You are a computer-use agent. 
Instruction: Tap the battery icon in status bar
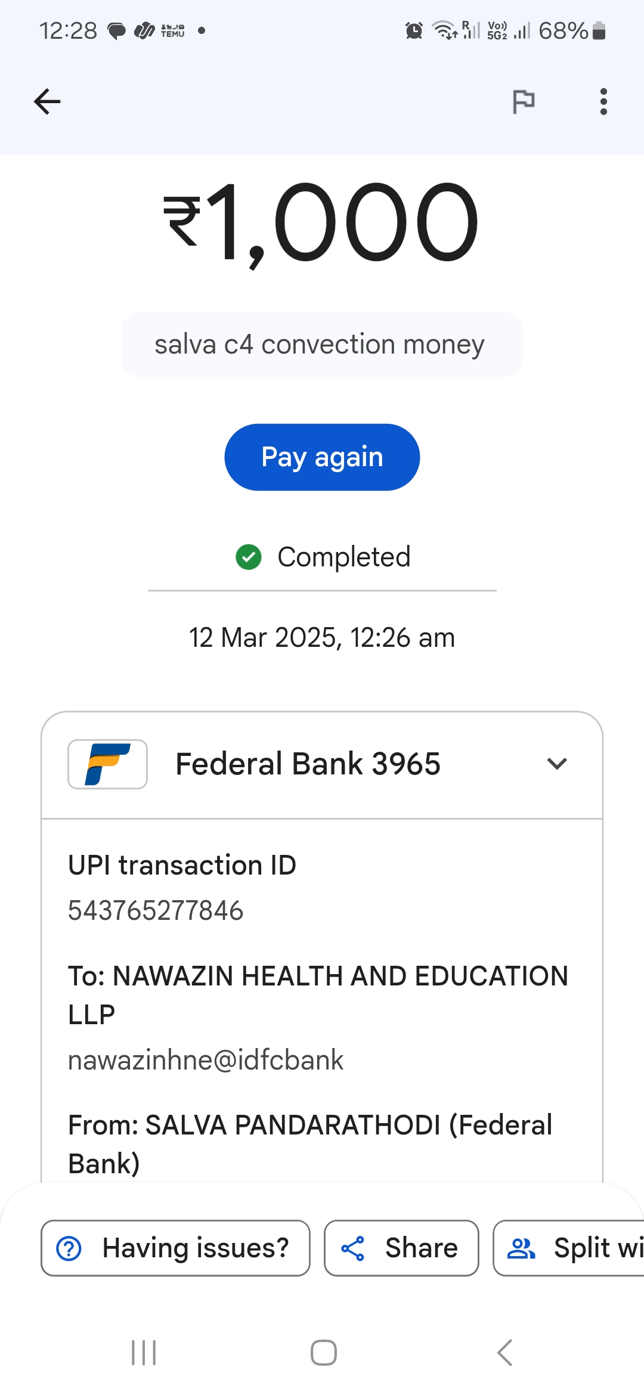(600, 30)
